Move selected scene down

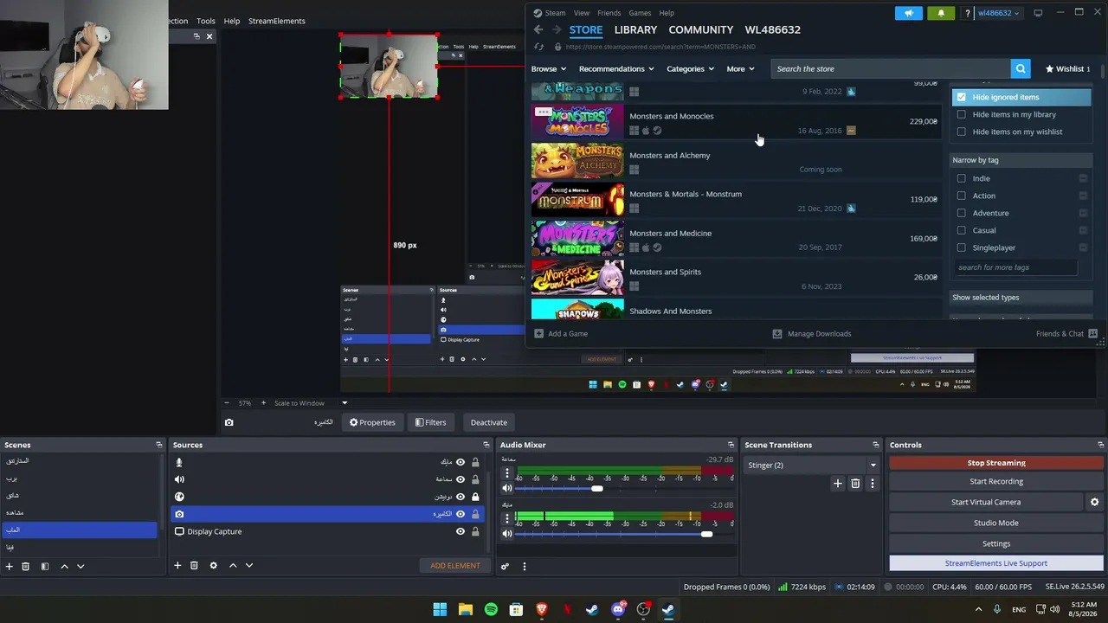[x=81, y=566]
